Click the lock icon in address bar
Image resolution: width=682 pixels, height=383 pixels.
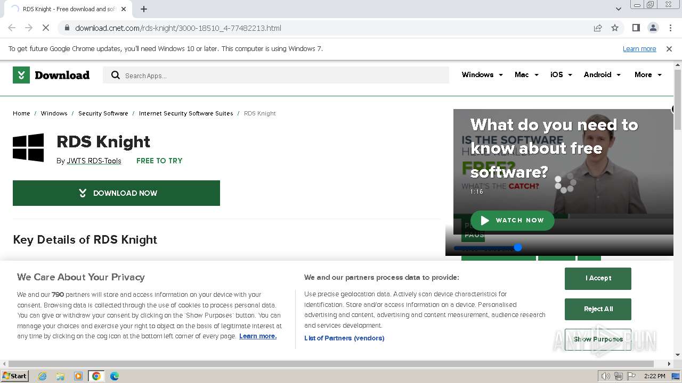click(x=67, y=28)
